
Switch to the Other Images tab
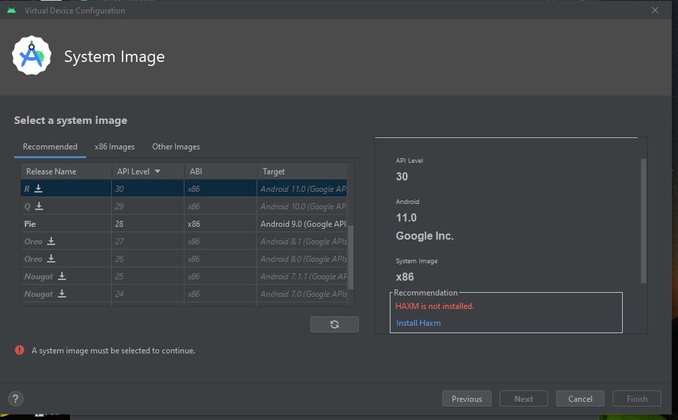[176, 147]
